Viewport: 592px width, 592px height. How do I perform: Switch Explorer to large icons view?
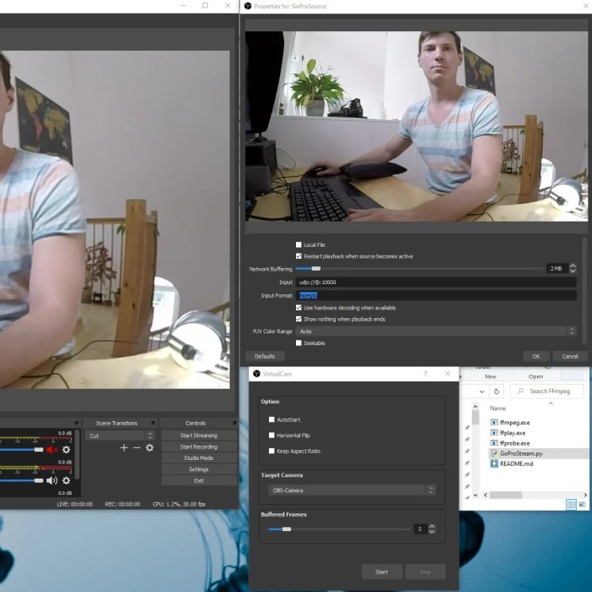pos(582,504)
